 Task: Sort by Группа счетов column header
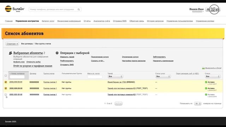click(49, 73)
